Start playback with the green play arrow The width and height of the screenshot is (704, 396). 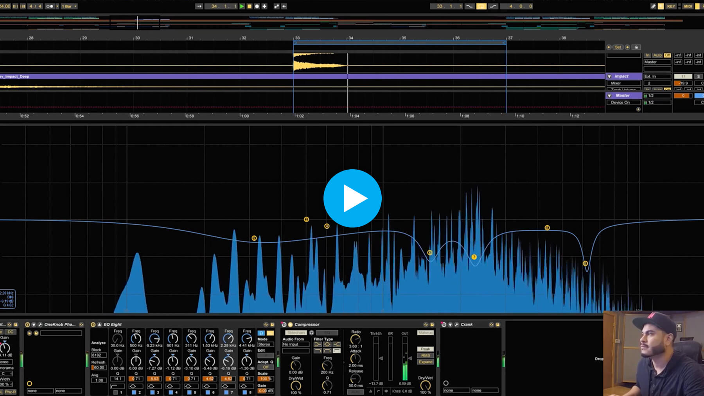tap(242, 6)
